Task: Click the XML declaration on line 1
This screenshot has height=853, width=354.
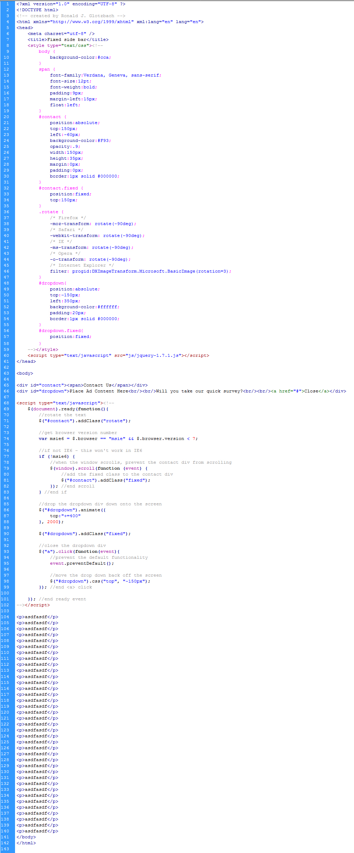Action: tap(71, 4)
